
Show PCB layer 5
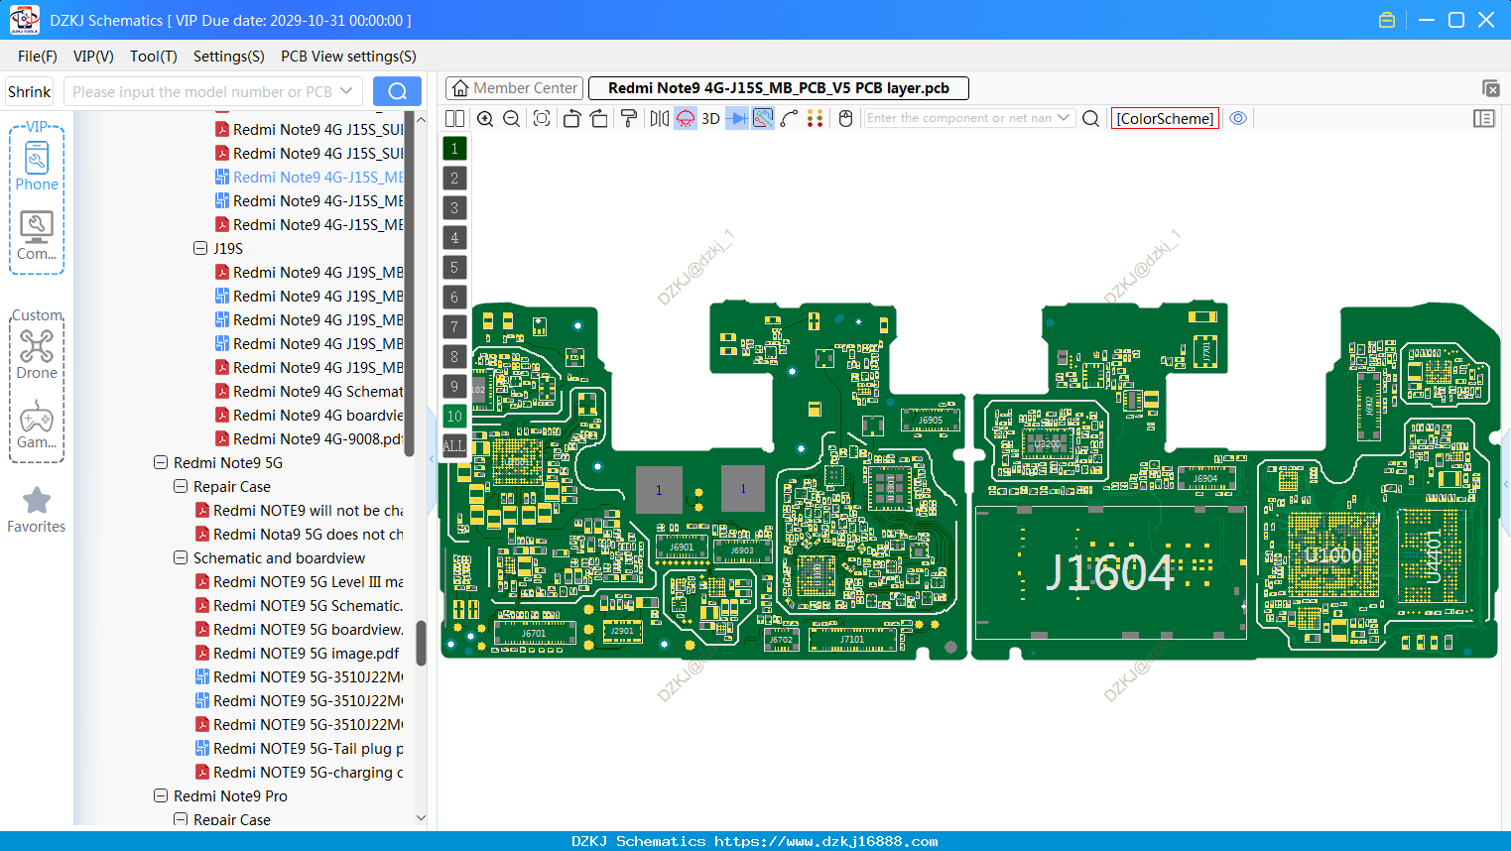click(x=454, y=268)
